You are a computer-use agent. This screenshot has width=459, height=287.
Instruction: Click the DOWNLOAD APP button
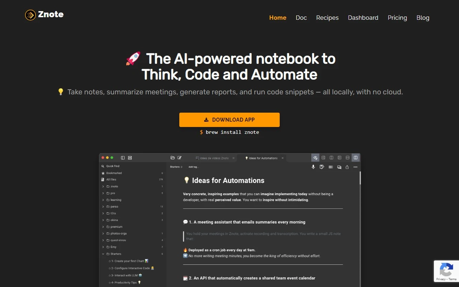[229, 120]
